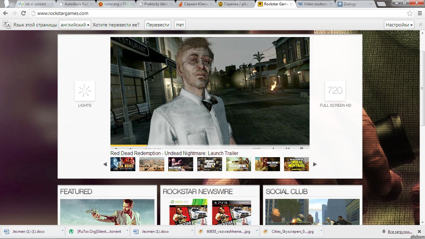
Task: Open downloaded Cities_Skyscrapers jpg file
Action: (289, 231)
